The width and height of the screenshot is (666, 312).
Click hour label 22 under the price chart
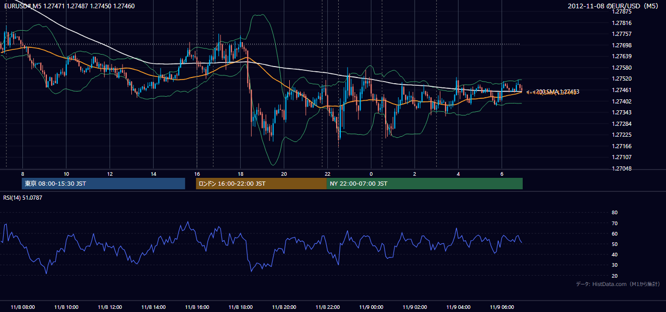(327, 174)
